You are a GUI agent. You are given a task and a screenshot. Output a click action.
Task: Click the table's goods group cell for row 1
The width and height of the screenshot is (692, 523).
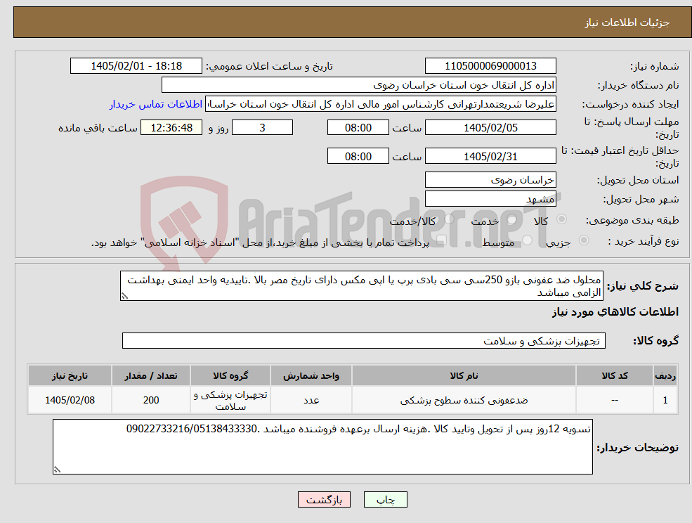[x=230, y=400]
